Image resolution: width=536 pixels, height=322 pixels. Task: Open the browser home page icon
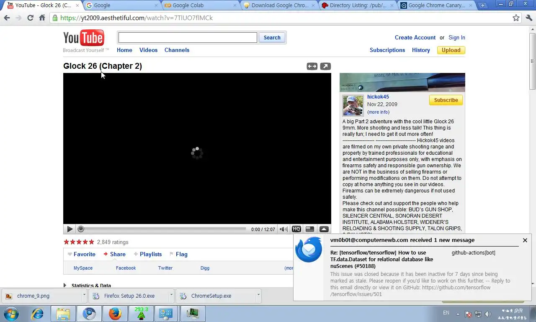click(42, 18)
